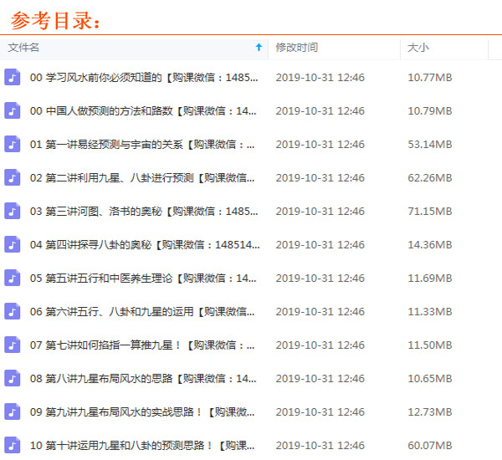Open file 08 第八讲九星布局风水的思路
This screenshot has width=502, height=460.
[x=144, y=378]
